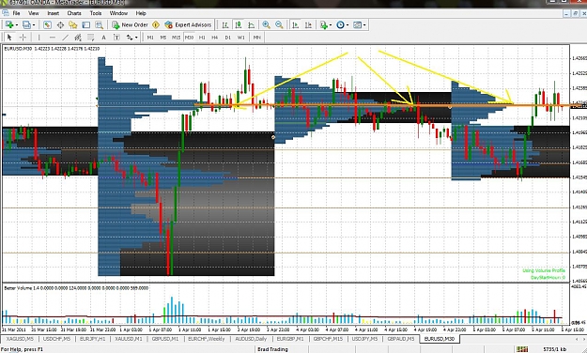Image resolution: width=587 pixels, height=353 pixels.
Task: Select the Trendline drawing tool
Action: click(x=65, y=37)
